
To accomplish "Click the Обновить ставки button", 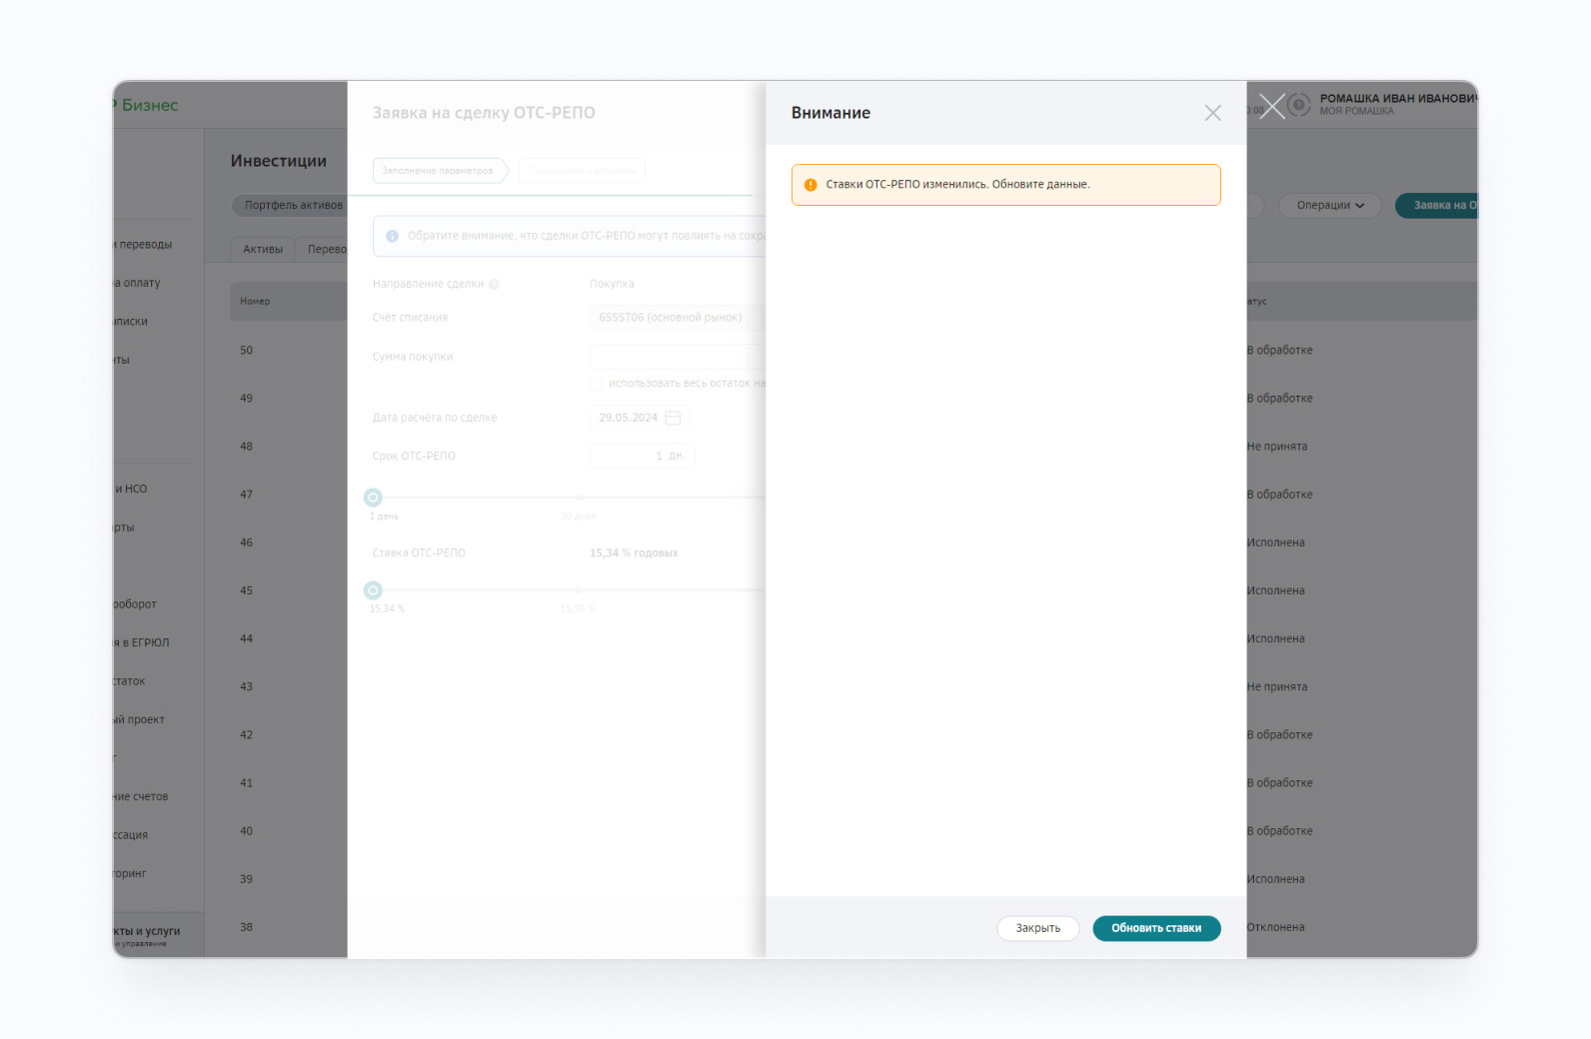I will [1156, 928].
